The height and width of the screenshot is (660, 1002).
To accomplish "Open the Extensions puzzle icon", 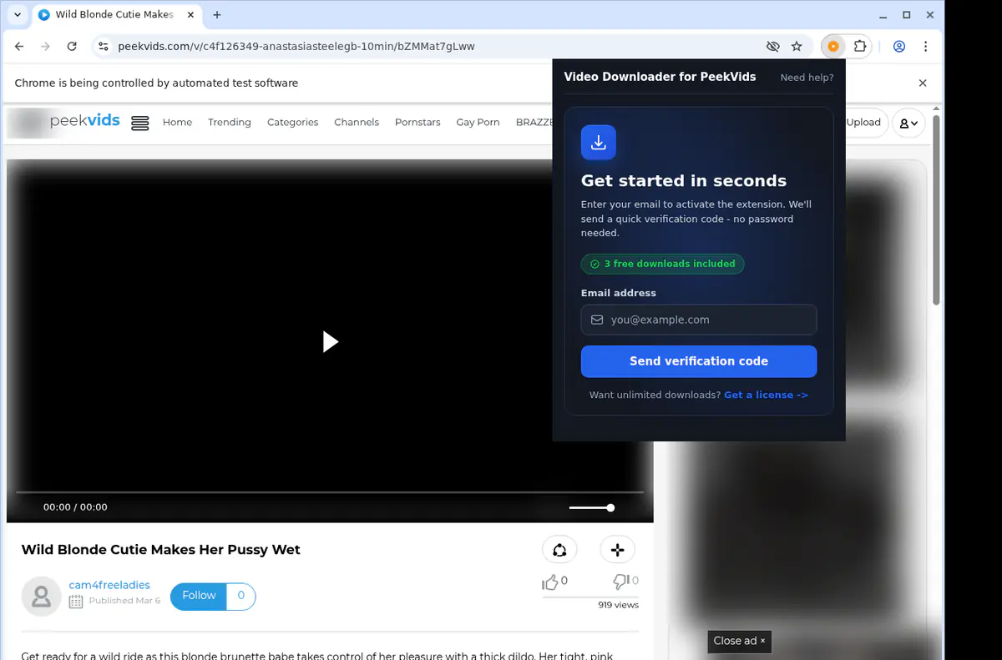I will click(x=860, y=47).
